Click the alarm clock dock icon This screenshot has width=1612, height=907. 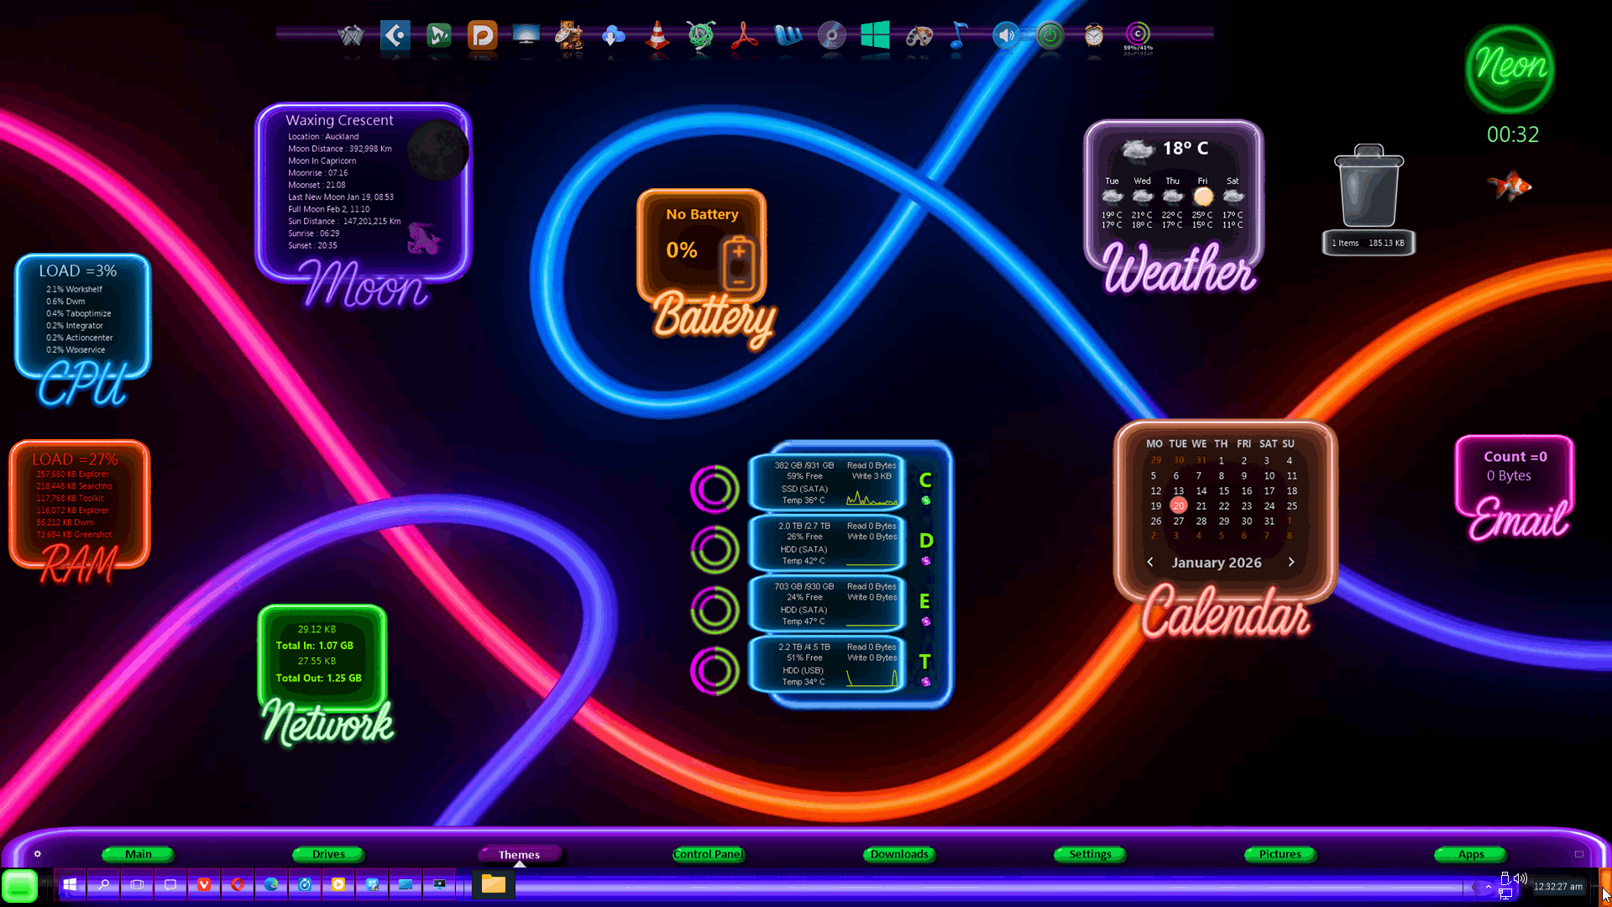(1093, 35)
